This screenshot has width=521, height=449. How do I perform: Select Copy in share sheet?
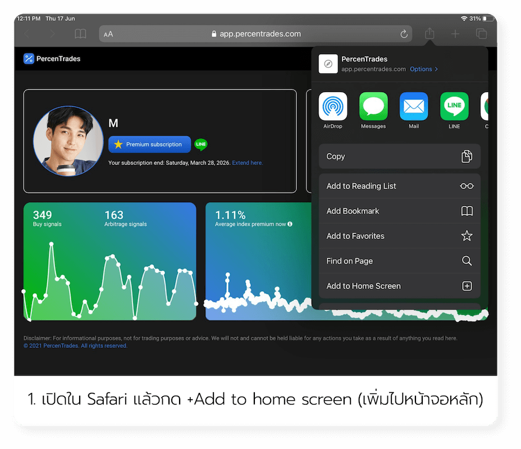400,157
